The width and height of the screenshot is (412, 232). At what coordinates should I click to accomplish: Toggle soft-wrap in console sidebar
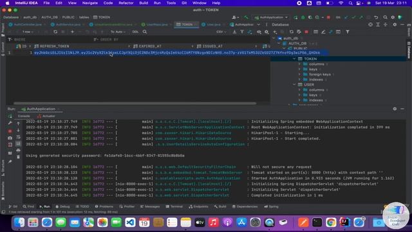coord(18,137)
